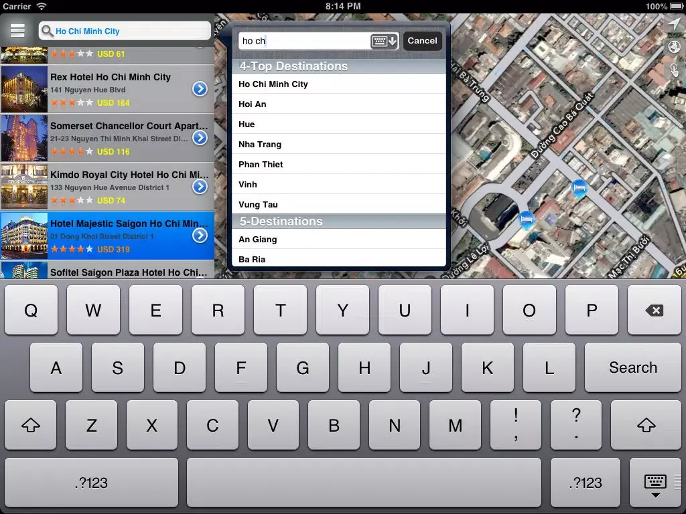Tap the right .?123 key
Viewport: 686px width, 514px height.
[x=586, y=483]
